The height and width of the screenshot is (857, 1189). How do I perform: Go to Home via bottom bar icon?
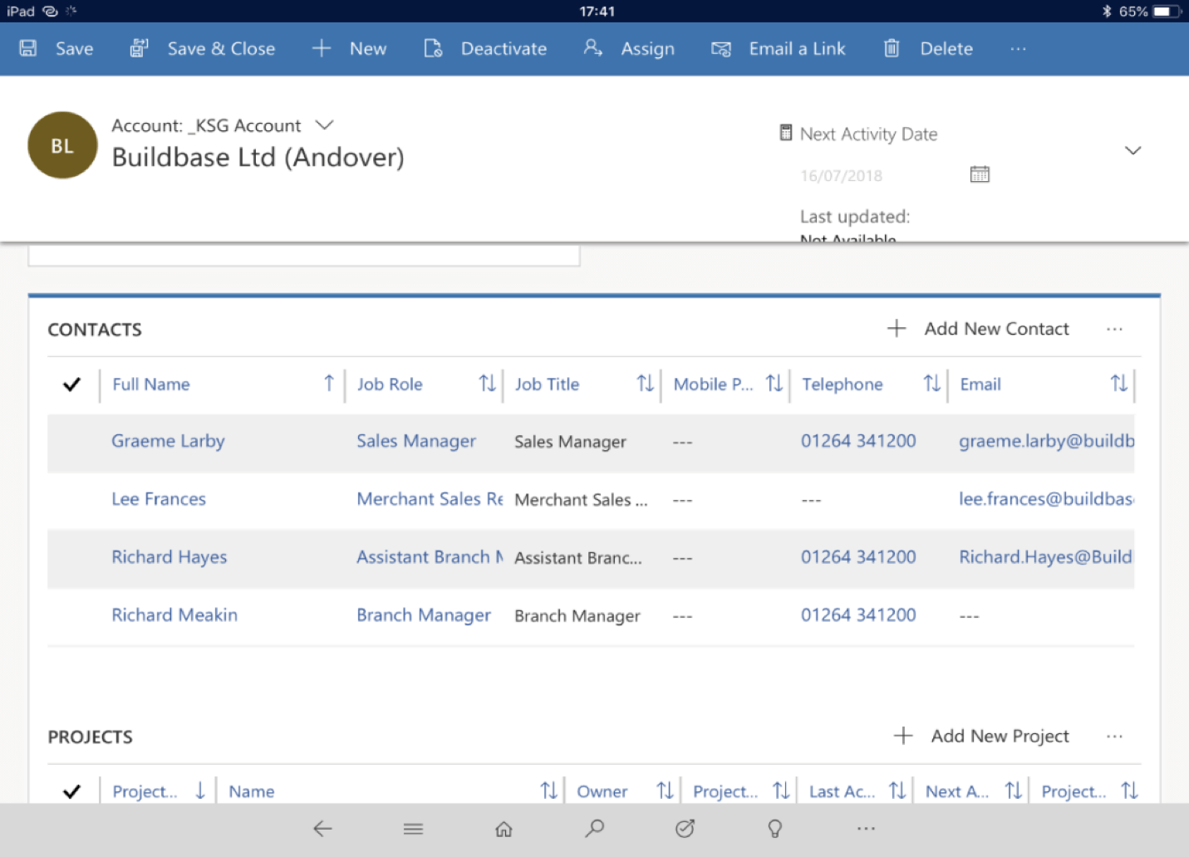504,828
